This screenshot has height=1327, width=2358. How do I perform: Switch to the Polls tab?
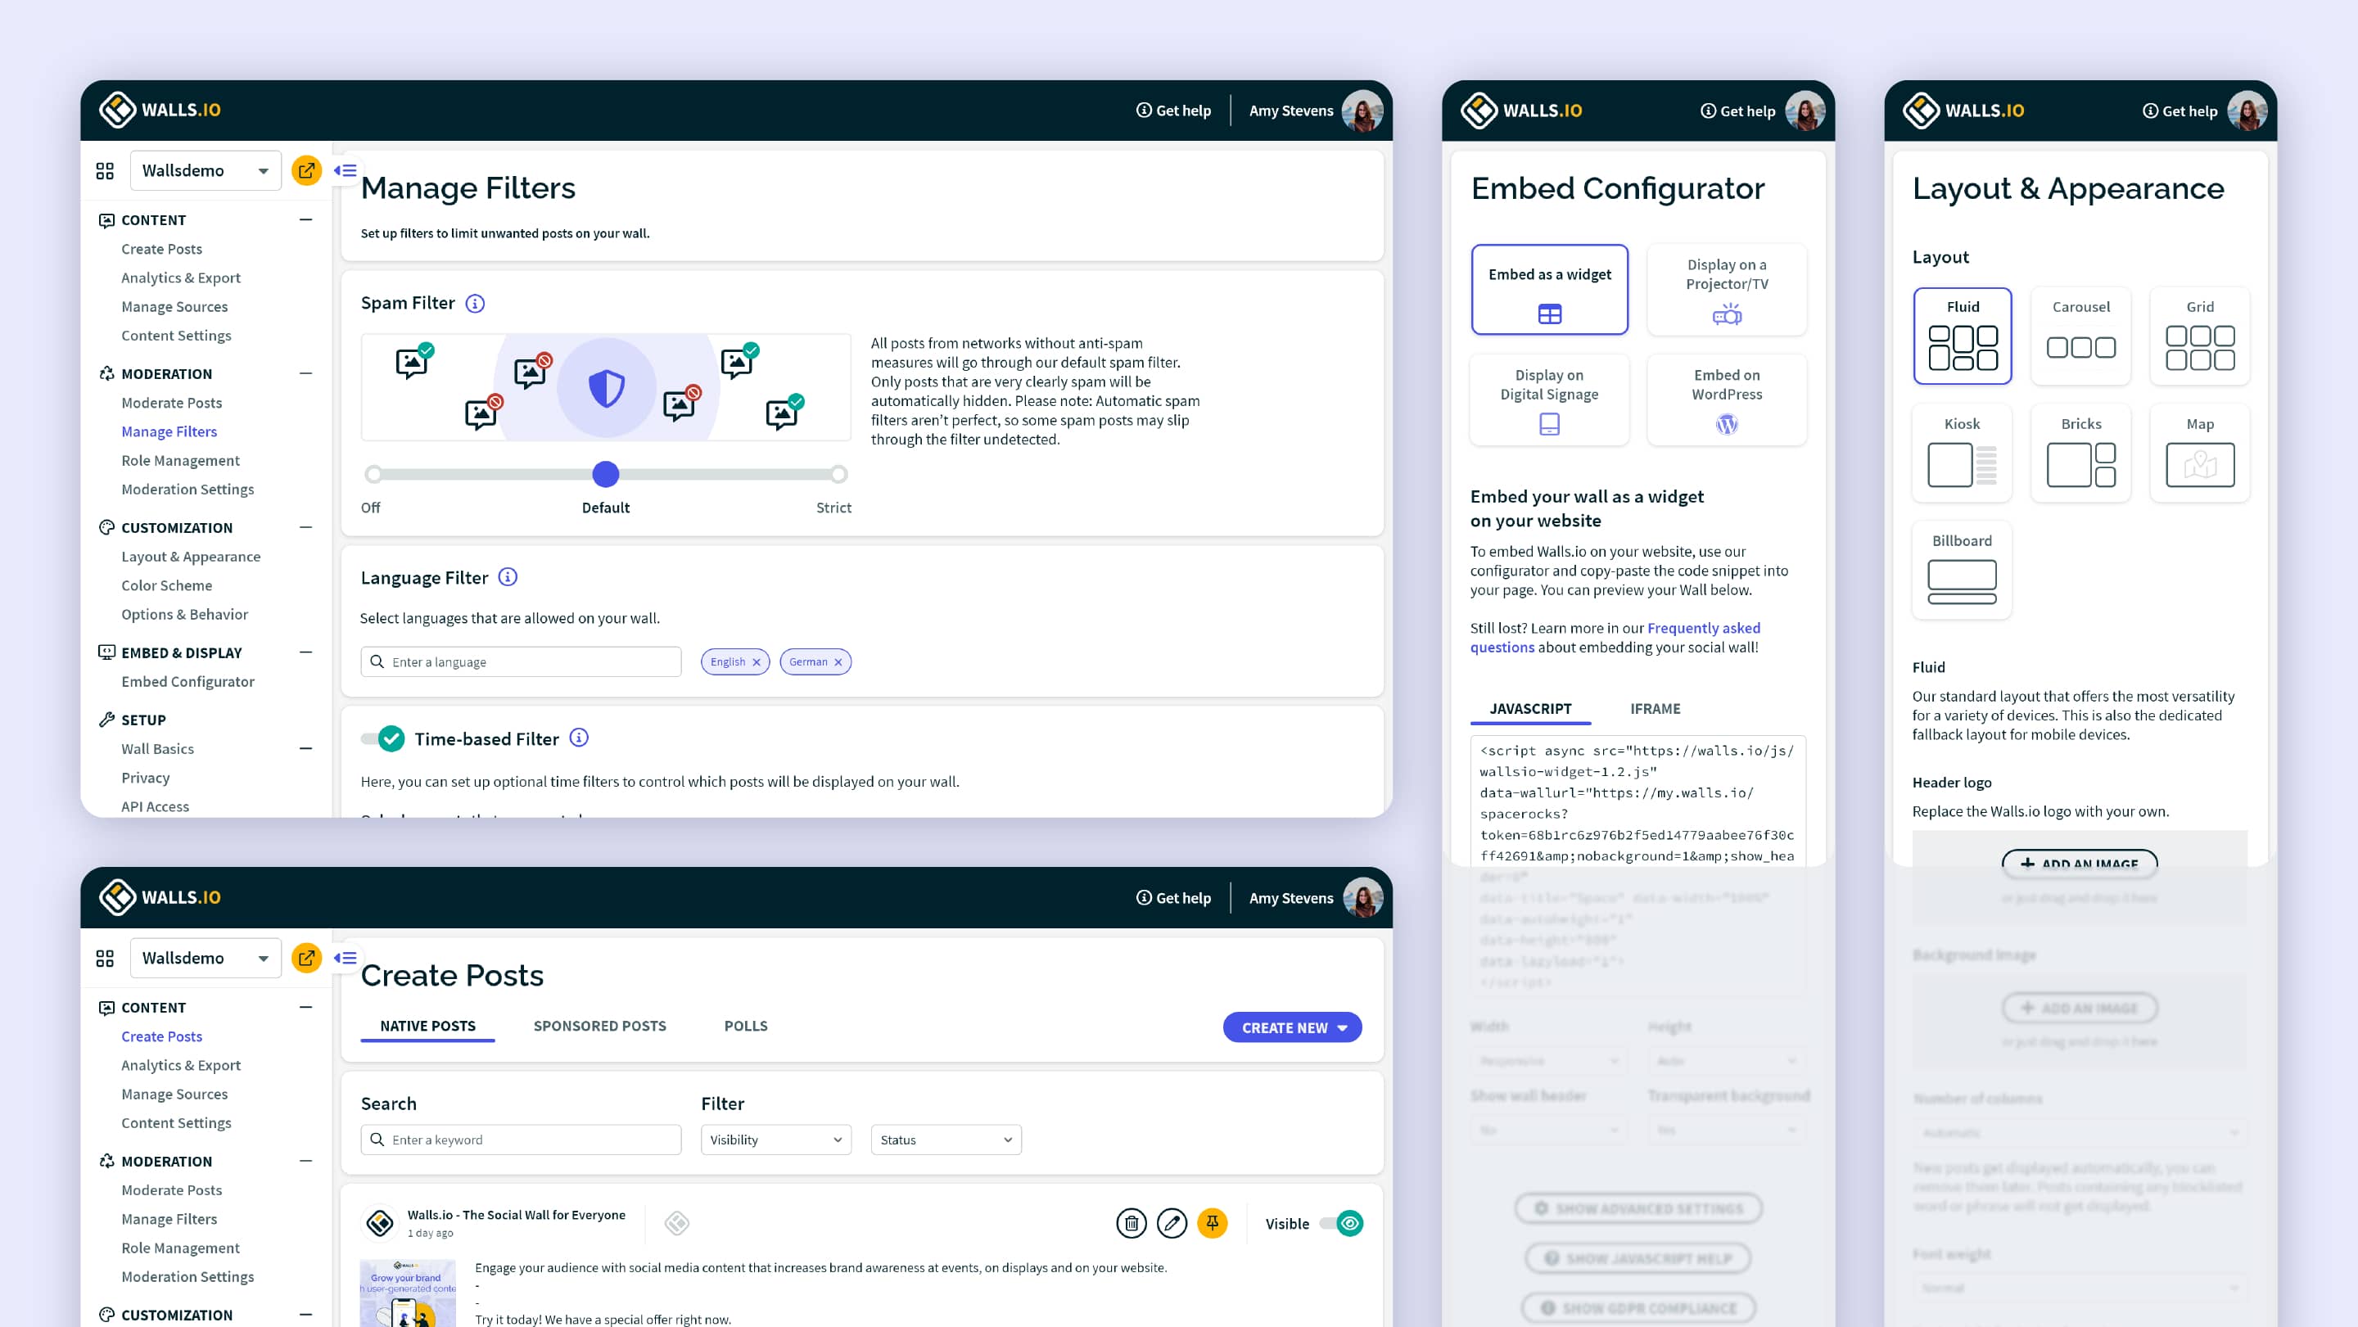745,1026
